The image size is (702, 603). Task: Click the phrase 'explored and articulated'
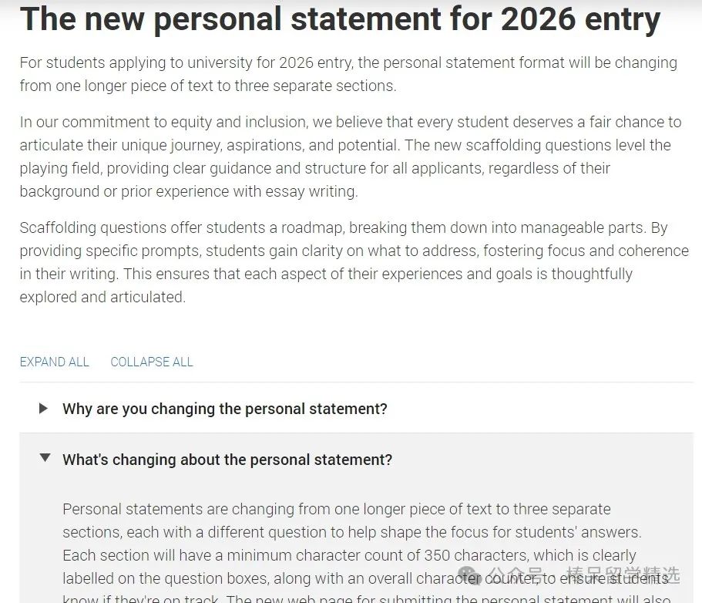coord(102,297)
